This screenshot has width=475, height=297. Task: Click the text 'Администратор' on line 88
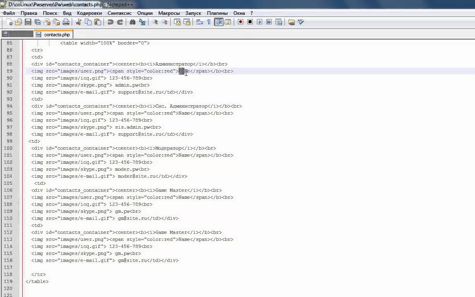coord(174,64)
